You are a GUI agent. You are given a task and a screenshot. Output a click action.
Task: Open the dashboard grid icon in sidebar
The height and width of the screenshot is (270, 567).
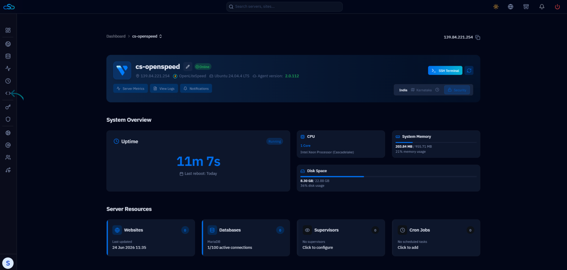click(x=8, y=30)
